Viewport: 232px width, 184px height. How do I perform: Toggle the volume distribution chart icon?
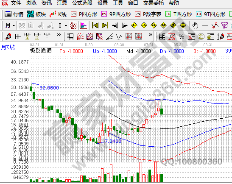[x=84, y=25]
